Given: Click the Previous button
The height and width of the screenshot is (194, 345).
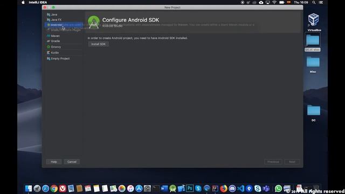Looking at the screenshot, I should (273, 162).
